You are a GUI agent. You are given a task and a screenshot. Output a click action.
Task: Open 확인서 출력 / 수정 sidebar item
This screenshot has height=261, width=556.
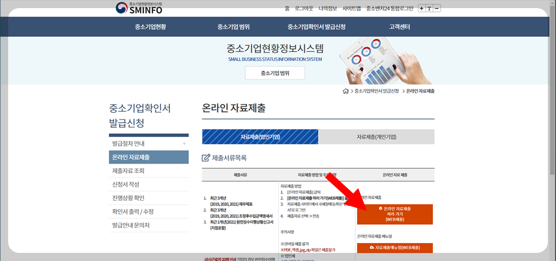[x=149, y=212]
